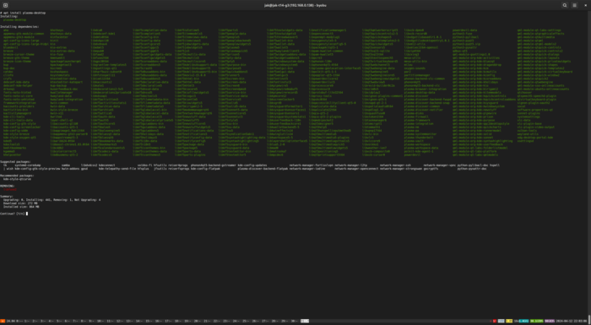Click the cyan CPU frequency indicator in the status bar
The width and height of the screenshot is (591, 325).
[x=523, y=322]
